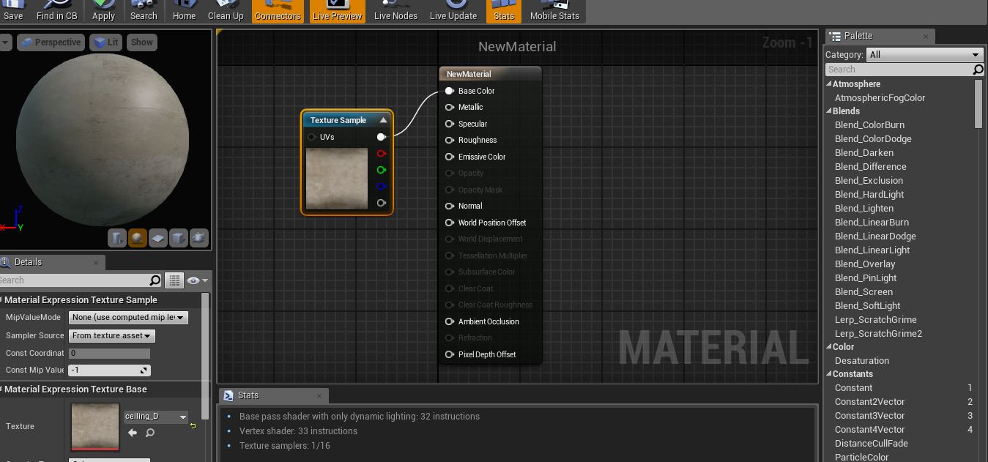The image size is (988, 462).
Task: Apply the material changes
Action: click(103, 11)
